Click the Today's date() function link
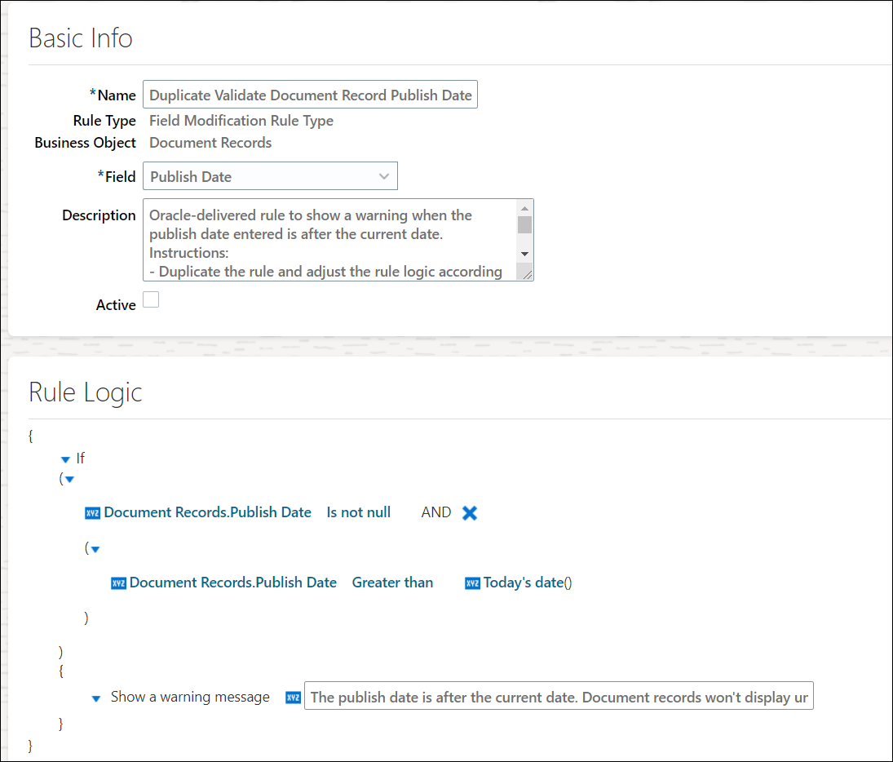The width and height of the screenshot is (893, 762). coord(527,583)
